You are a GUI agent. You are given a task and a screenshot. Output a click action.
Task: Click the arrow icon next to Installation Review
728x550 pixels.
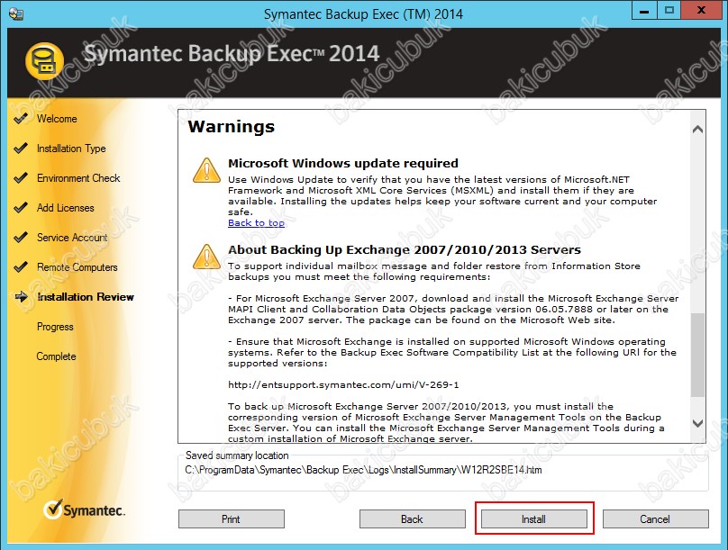(x=22, y=297)
